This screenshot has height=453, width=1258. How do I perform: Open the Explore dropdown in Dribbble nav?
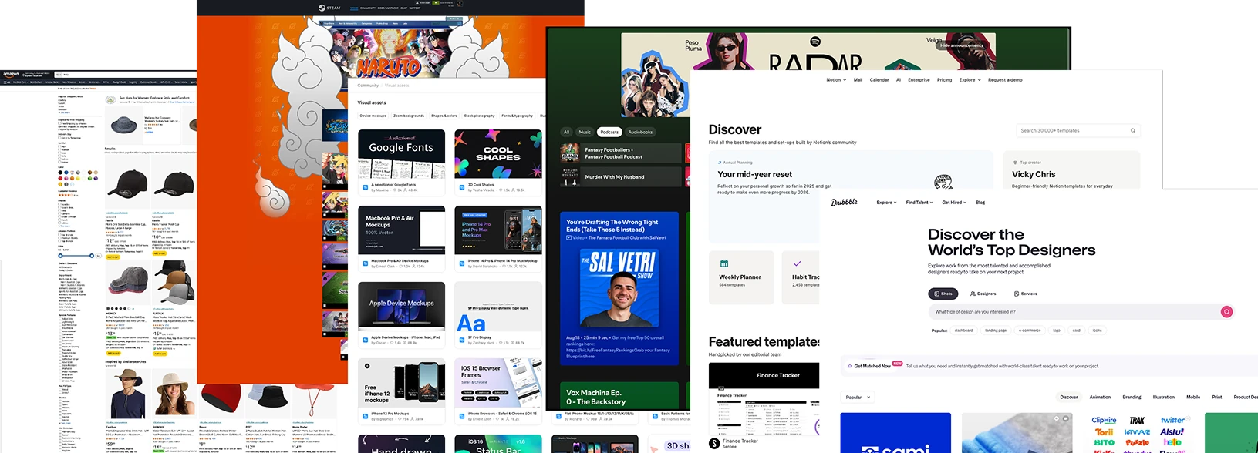pos(886,203)
